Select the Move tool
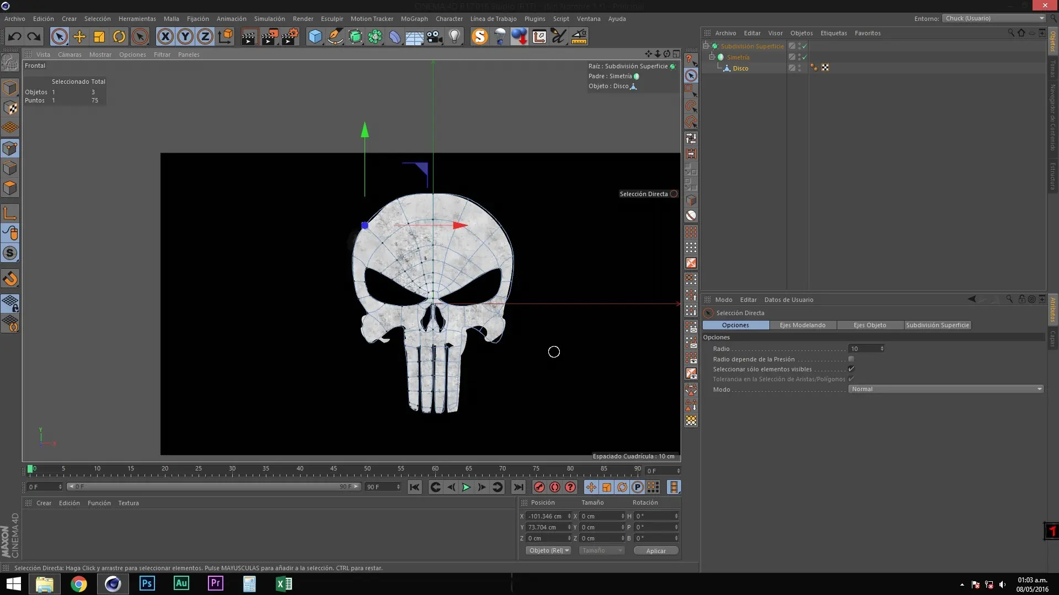Viewport: 1059px width, 595px height. tap(79, 37)
